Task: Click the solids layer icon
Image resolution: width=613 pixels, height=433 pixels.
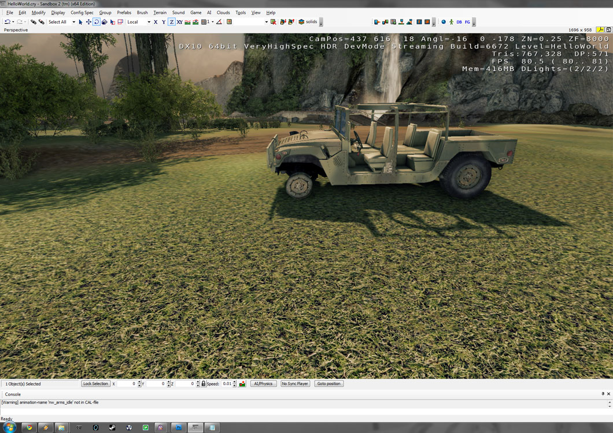Action: 301,22
